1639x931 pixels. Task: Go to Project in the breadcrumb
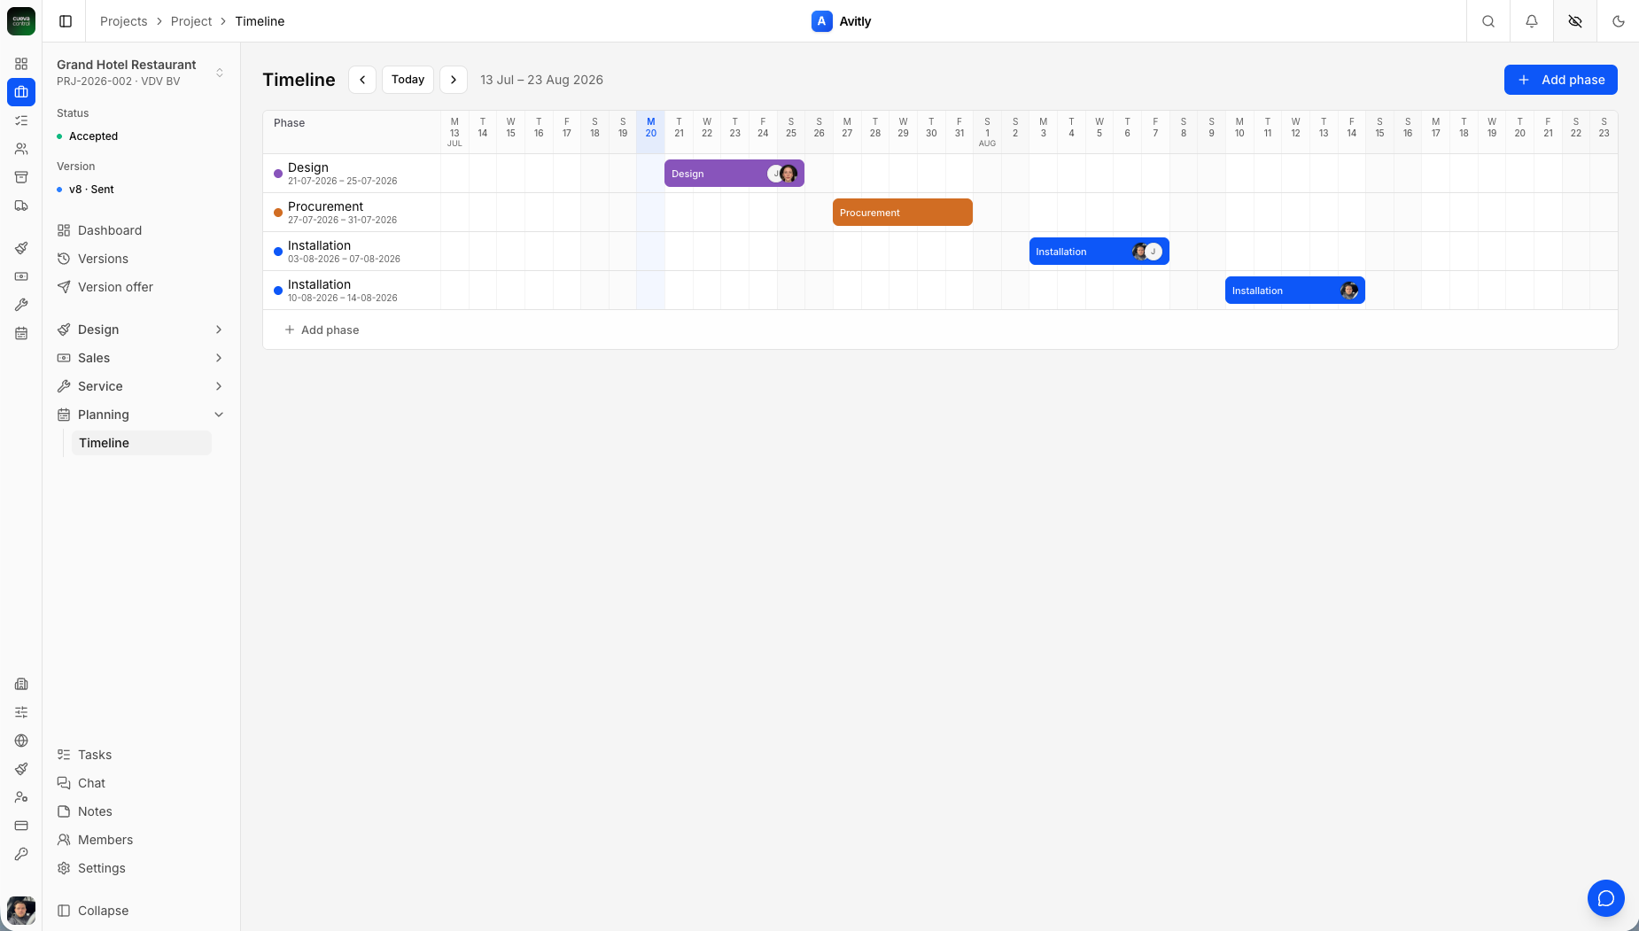click(191, 21)
